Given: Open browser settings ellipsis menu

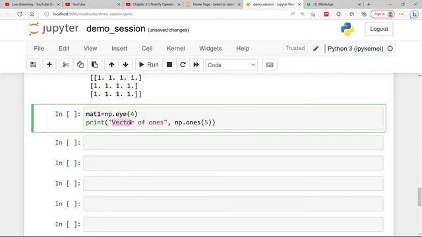Looking at the screenshot, I should 401,14.
